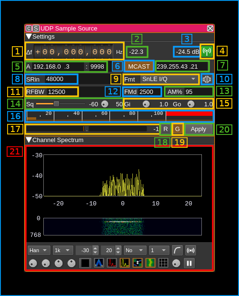Image resolution: width=239 pixels, height=296 pixels.
Task: Click the RFBW bandwidth field 12500
Action: (62, 92)
